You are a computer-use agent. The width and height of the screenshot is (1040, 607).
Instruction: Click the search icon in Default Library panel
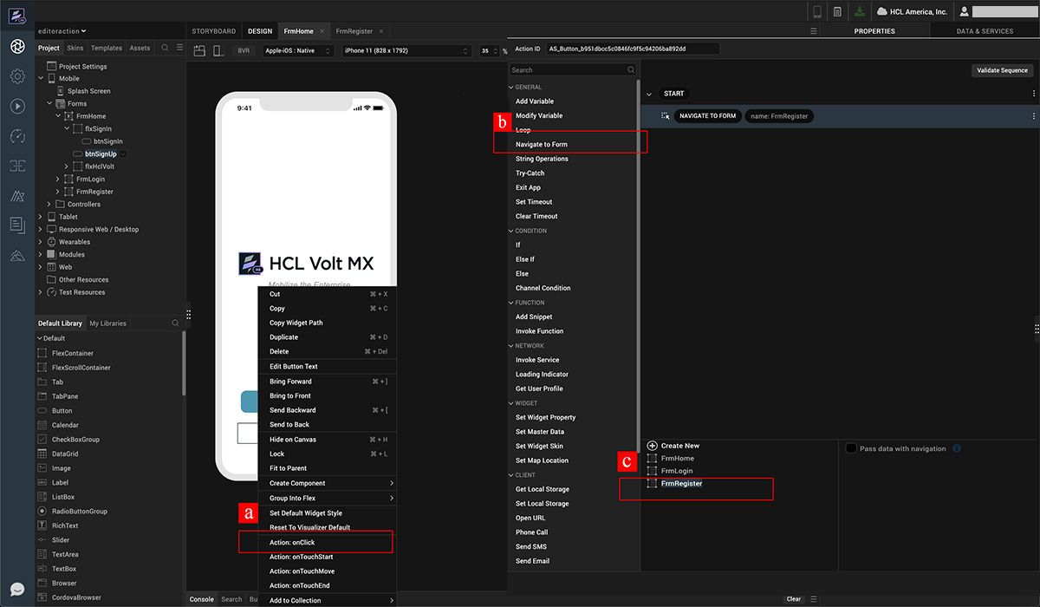175,323
